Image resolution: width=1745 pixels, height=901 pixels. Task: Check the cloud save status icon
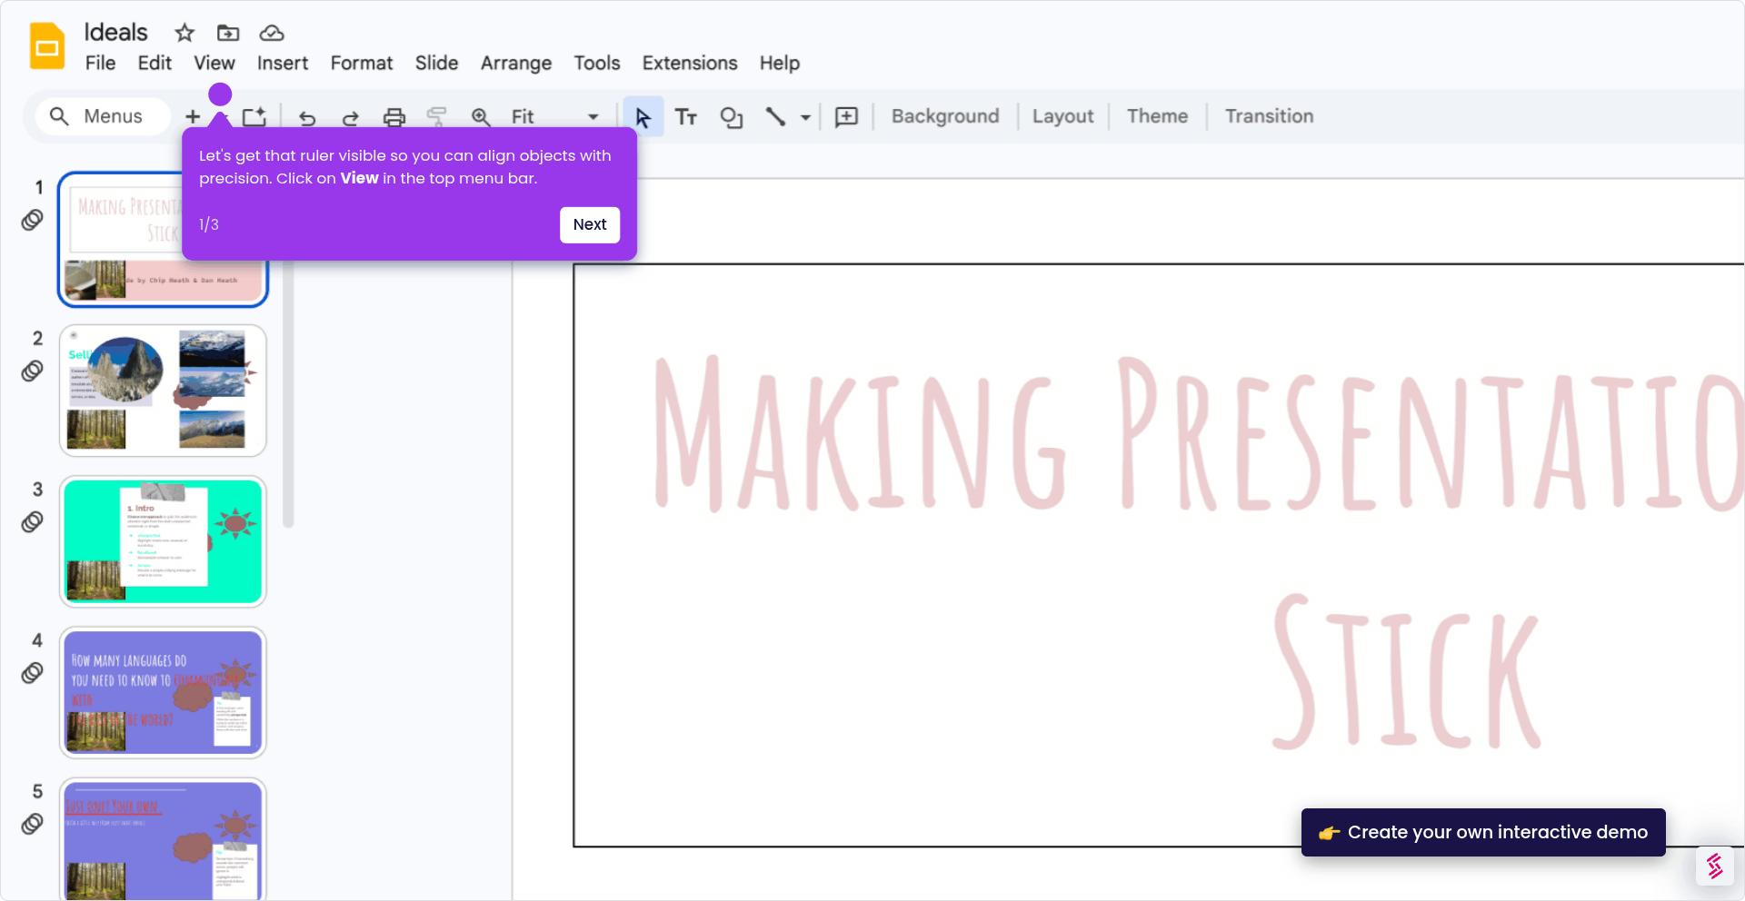pos(272,33)
